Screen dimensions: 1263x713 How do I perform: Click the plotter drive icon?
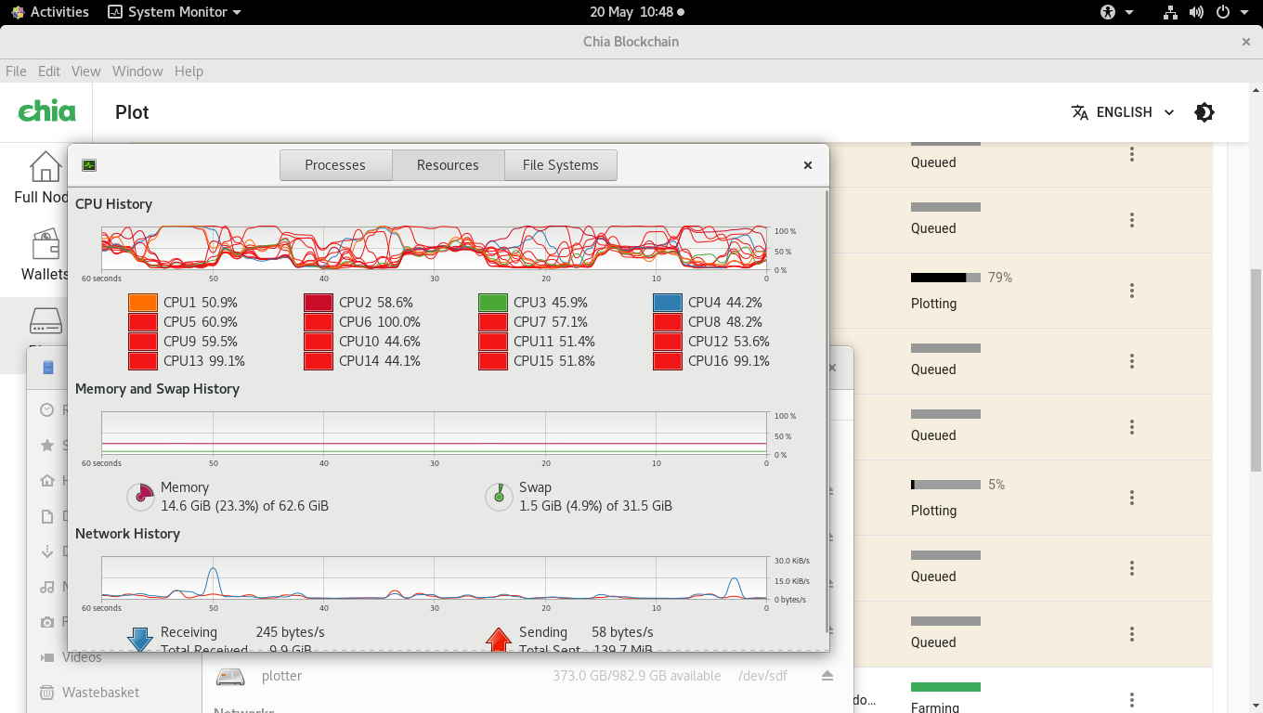230,676
